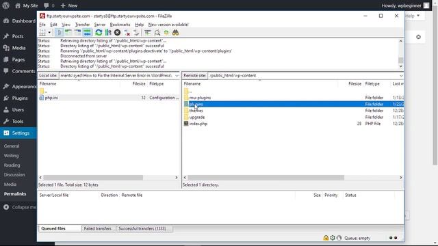This screenshot has width=438, height=246.
Task: Click the highlighted plugins folder row
Action: (x=293, y=104)
